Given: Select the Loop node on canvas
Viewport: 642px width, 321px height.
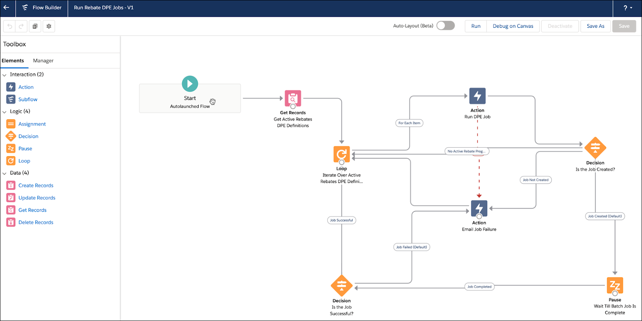Looking at the screenshot, I should click(341, 154).
